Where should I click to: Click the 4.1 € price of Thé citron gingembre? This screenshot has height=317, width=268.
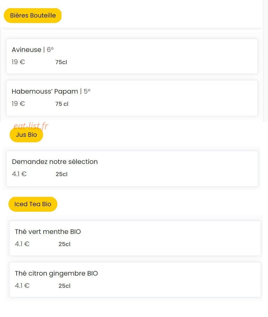point(22,286)
